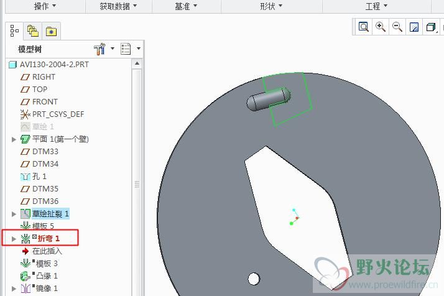
Task: Expand the 折弯 1 feature
Action: coord(14,239)
